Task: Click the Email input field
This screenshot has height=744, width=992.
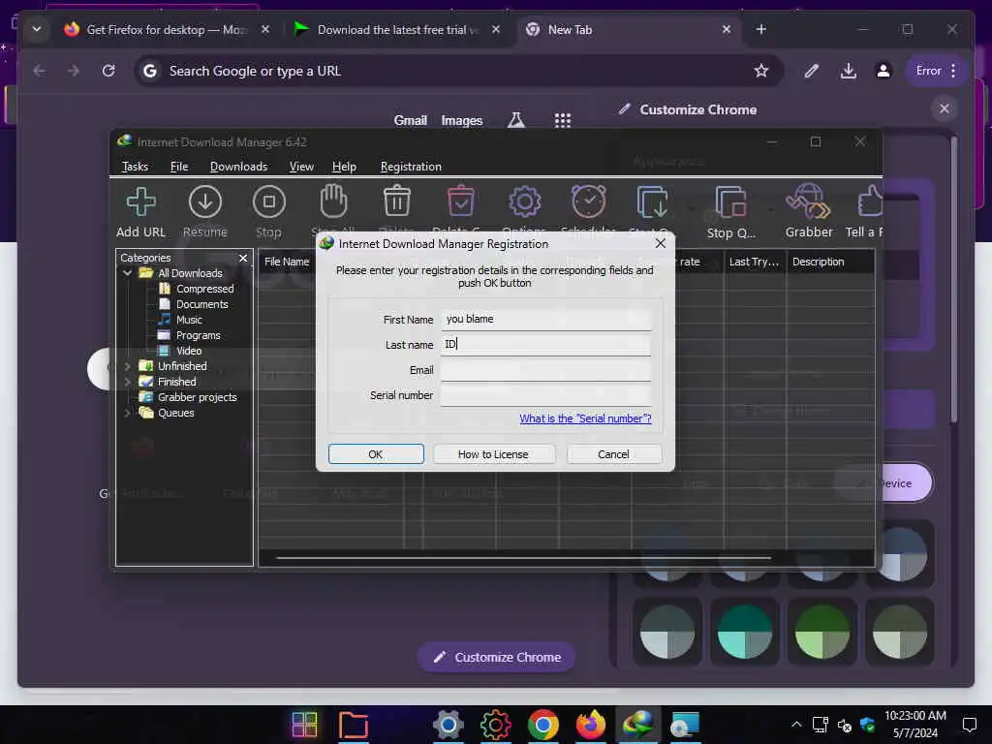Action: [x=546, y=370]
